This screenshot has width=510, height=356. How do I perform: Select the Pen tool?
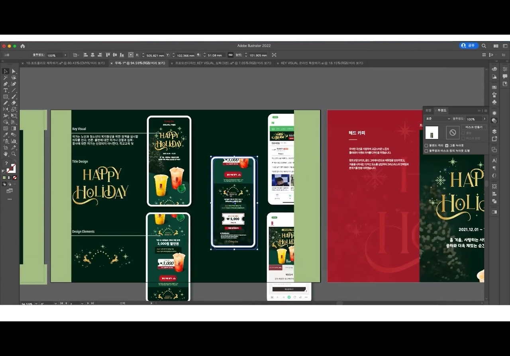tap(6, 84)
